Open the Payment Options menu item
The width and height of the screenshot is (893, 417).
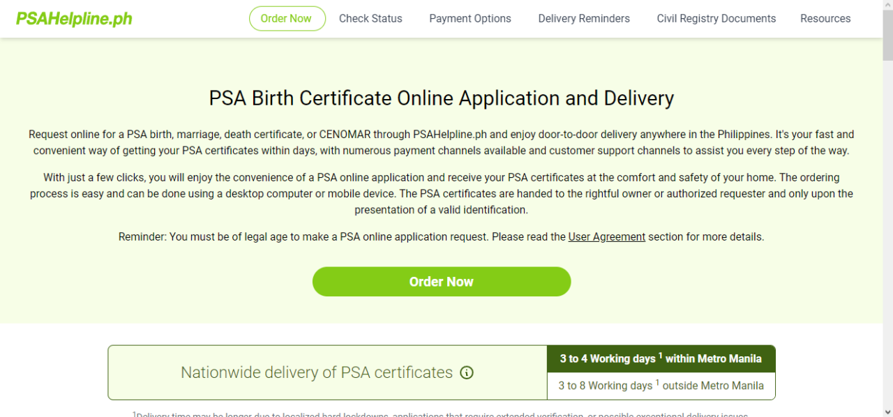[x=470, y=19]
